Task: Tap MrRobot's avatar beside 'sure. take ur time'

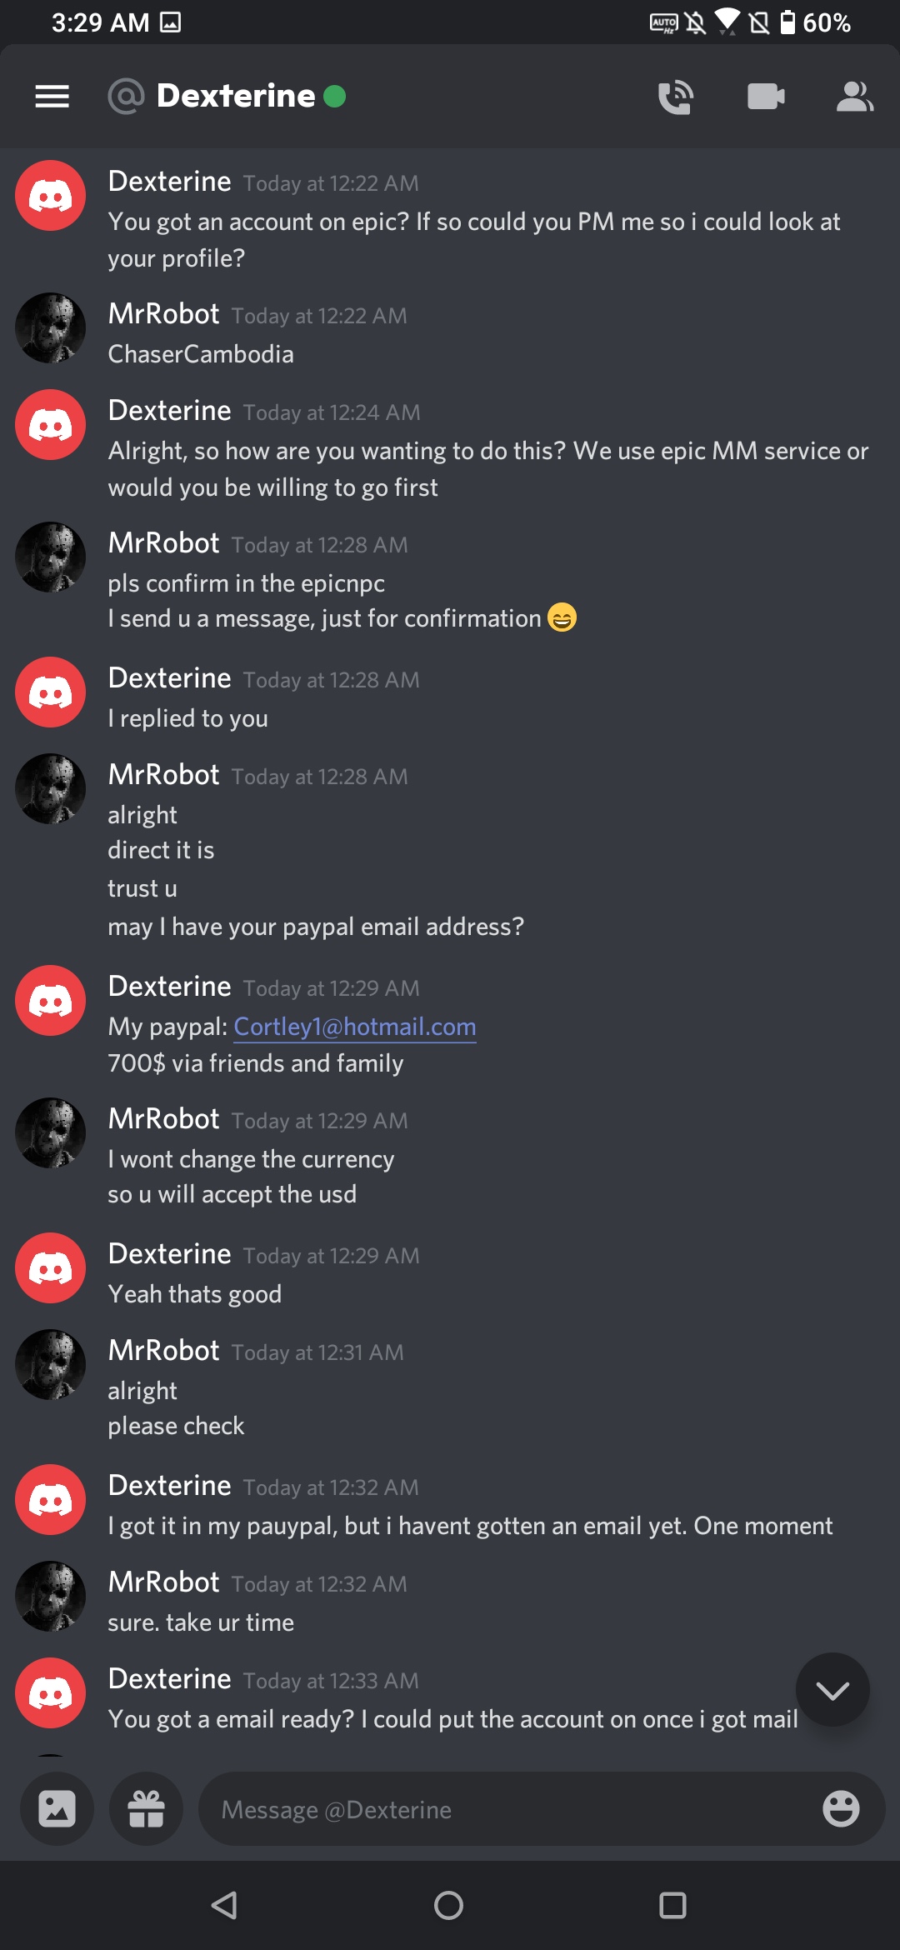Action: pos(51,1596)
